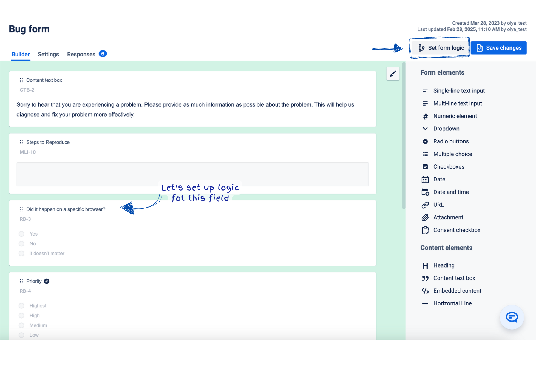Add a Dropdown form element
536x366 pixels.
(x=446, y=129)
